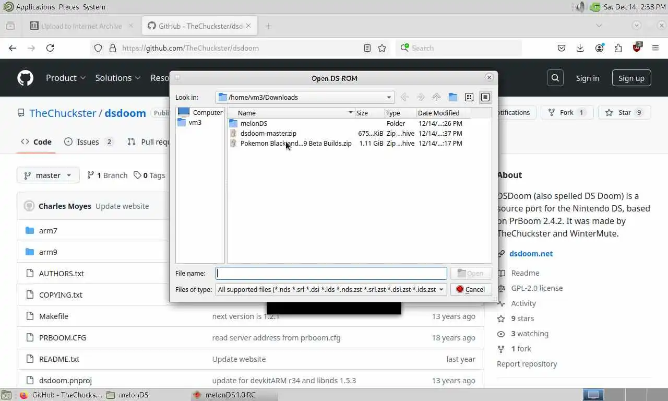Open the Files of type dropdown
The width and height of the screenshot is (668, 401).
coord(331,289)
